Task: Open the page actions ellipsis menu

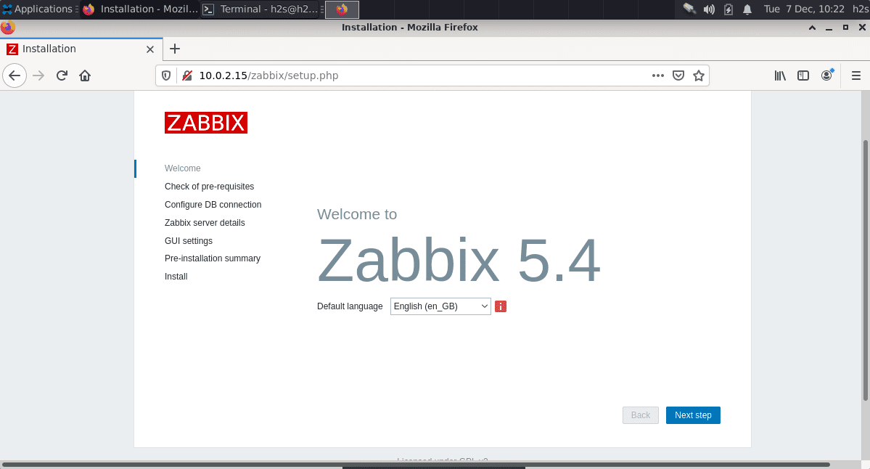Action: pyautogui.click(x=657, y=76)
